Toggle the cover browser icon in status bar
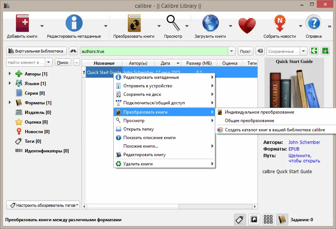The width and height of the screenshot is (336, 229). point(254,220)
